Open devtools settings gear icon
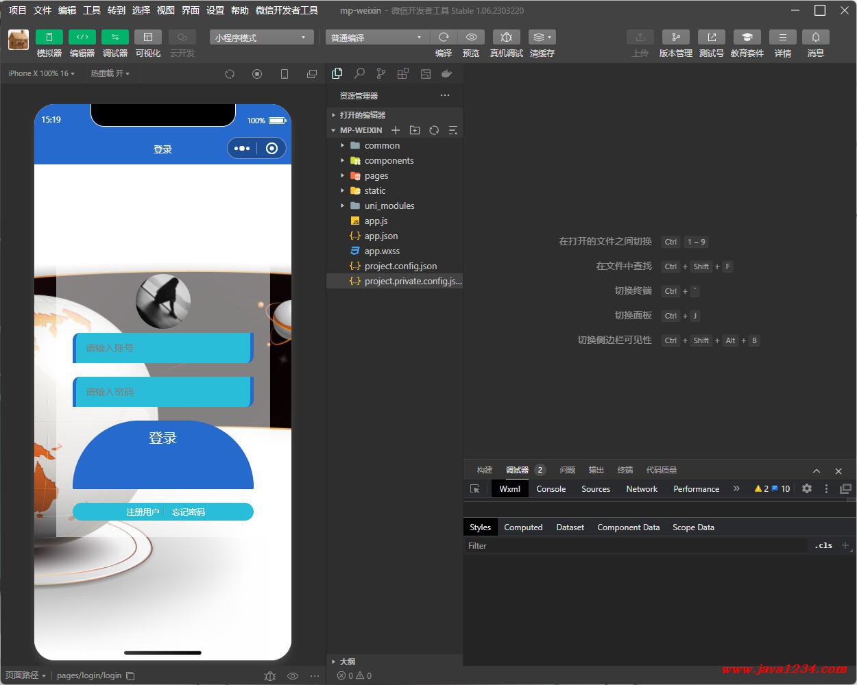 point(807,489)
